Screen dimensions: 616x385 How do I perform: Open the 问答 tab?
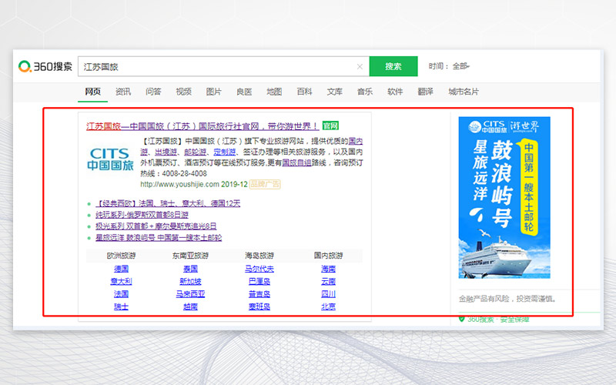tap(153, 92)
